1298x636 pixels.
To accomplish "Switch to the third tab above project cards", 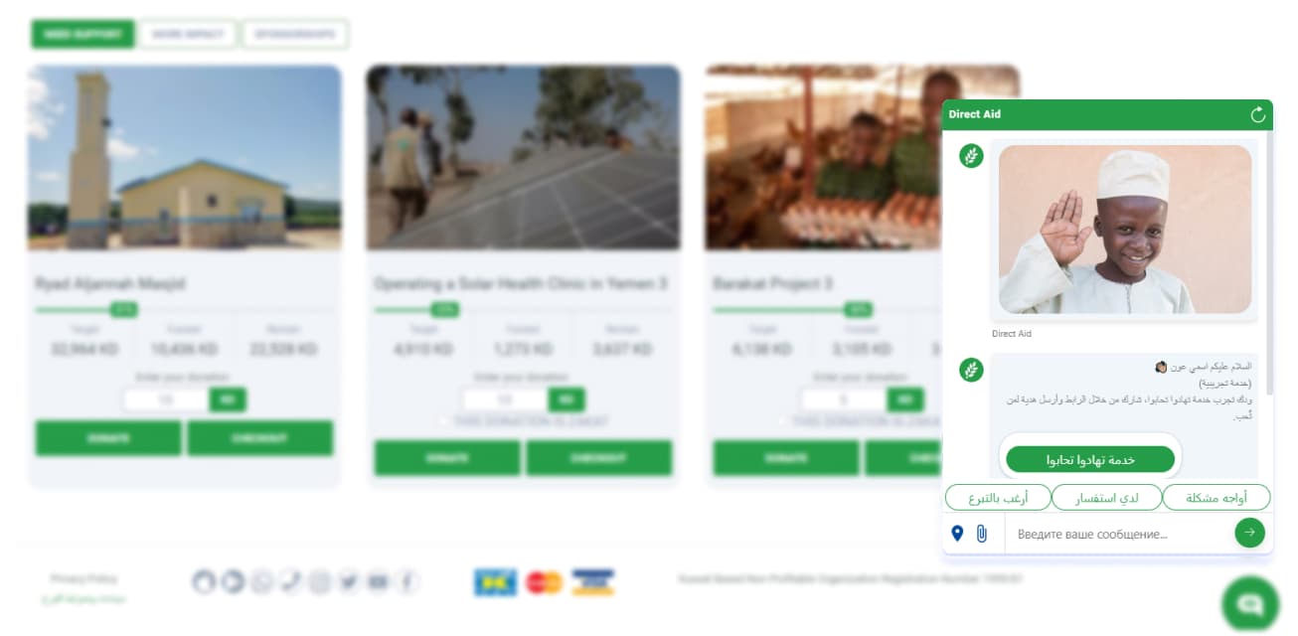I will (x=295, y=34).
